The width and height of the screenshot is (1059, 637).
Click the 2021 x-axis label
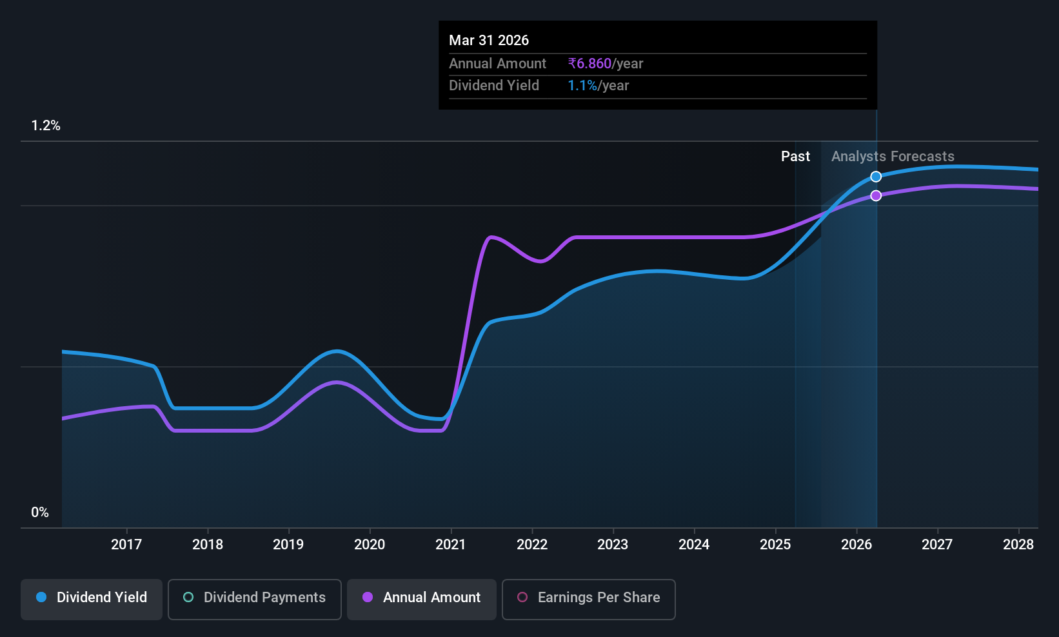coord(451,545)
